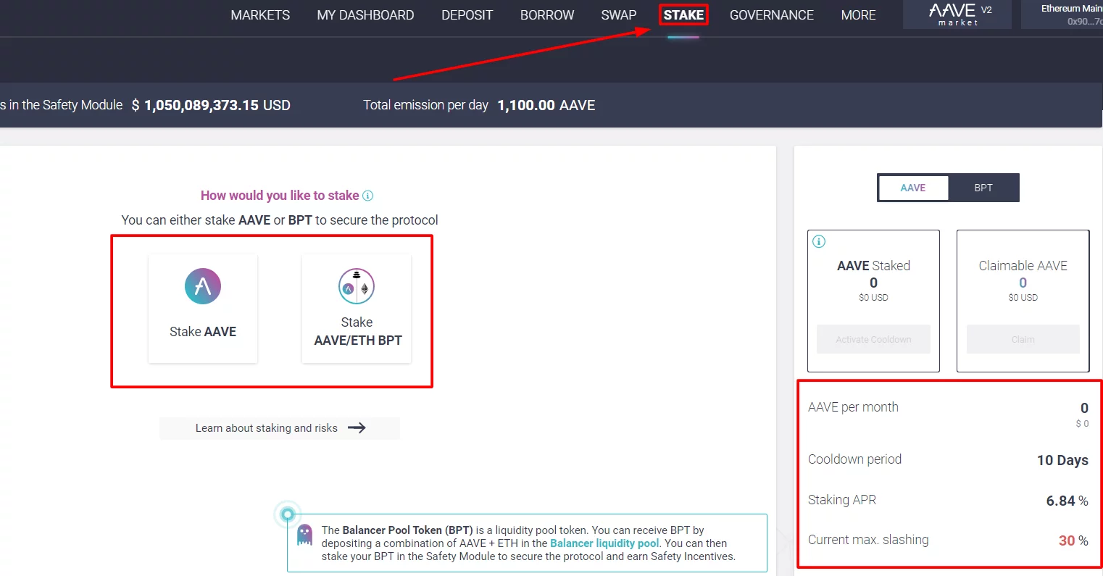Expand the MORE menu
1103x576 pixels.
[x=859, y=15]
